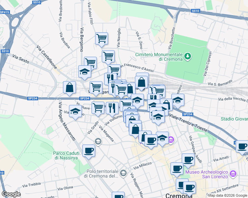Select the Via Grado street label

point(93,128)
